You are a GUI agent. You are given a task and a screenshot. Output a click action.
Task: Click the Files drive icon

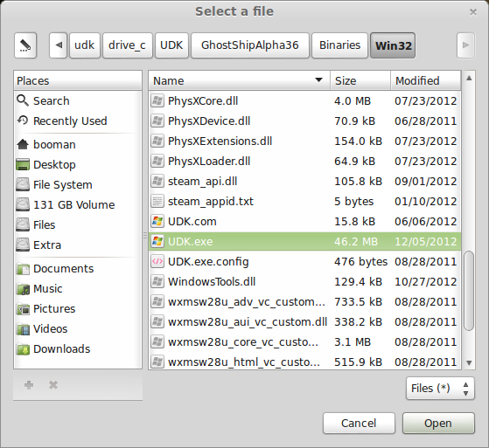[23, 224]
